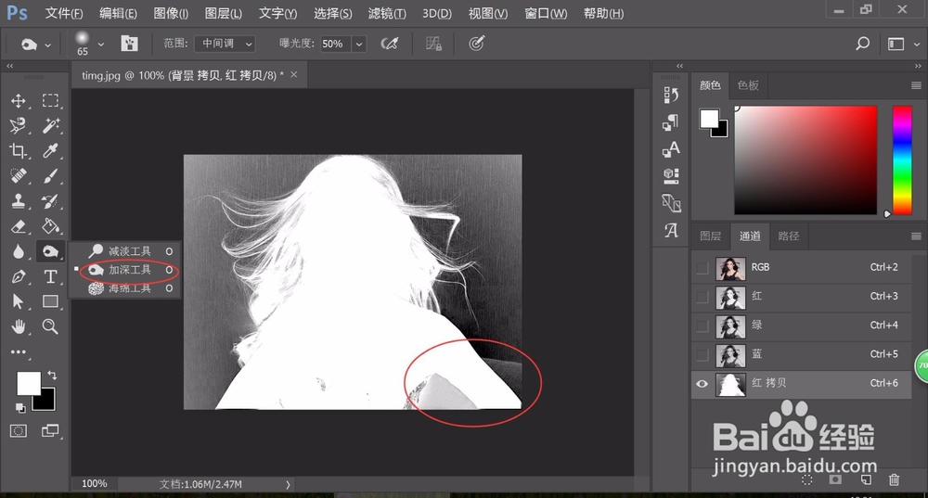
Task: Select the Pen tool
Action: tap(19, 276)
